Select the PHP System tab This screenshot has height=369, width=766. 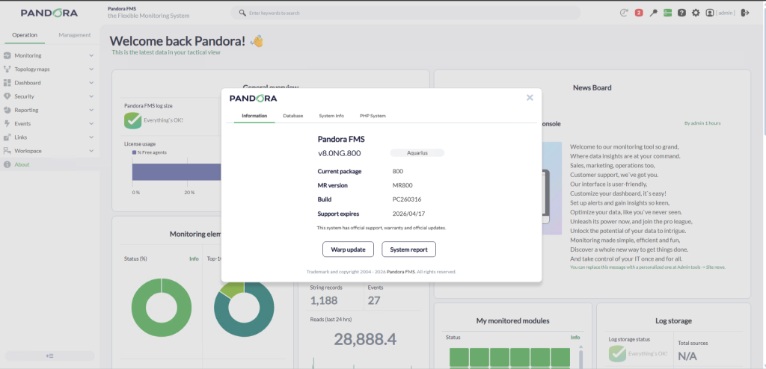click(x=373, y=116)
